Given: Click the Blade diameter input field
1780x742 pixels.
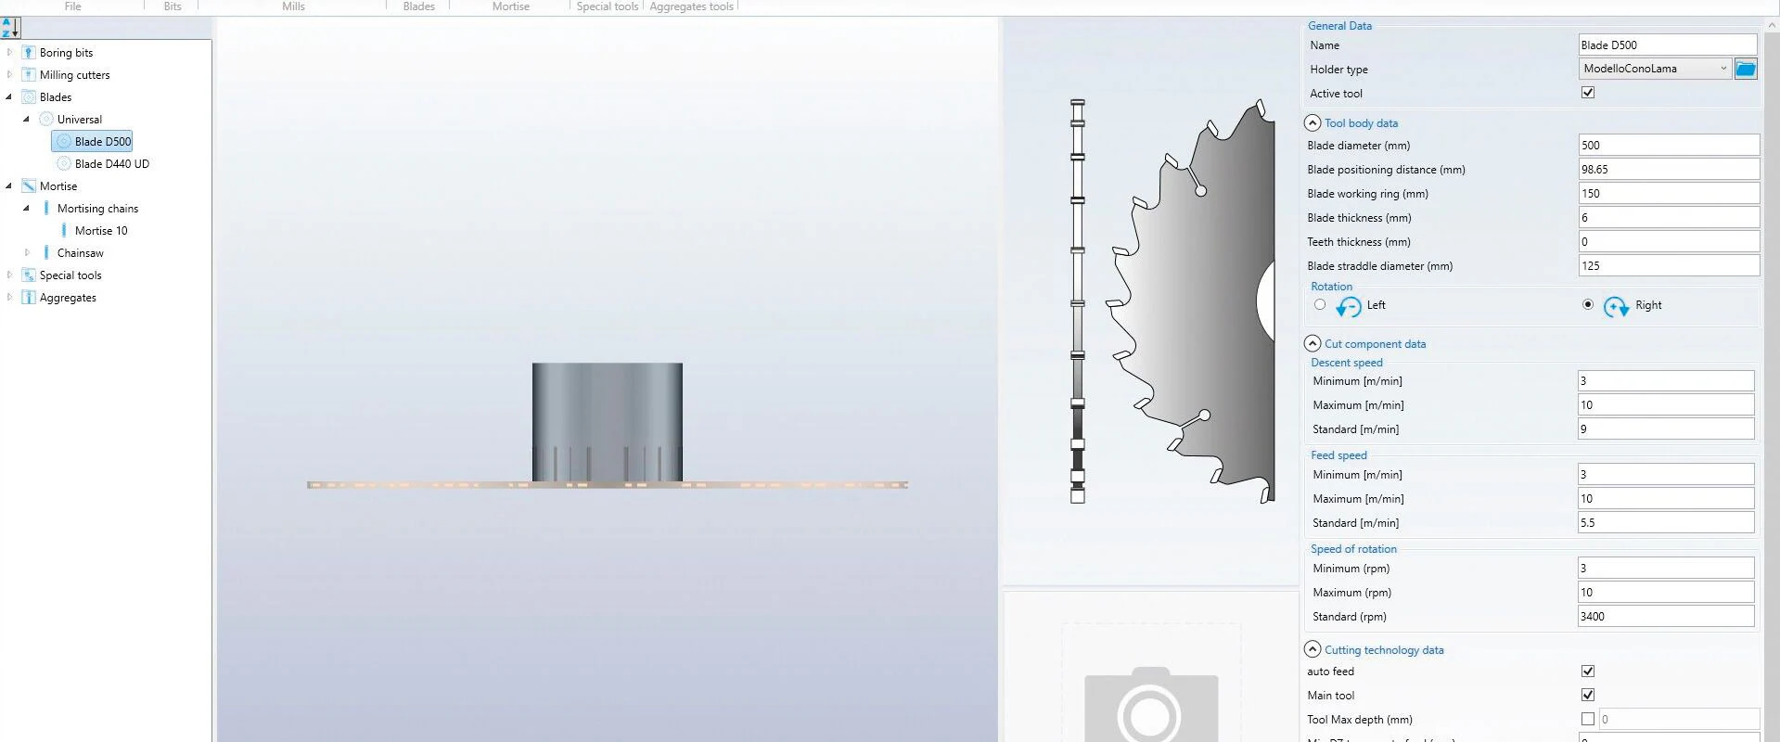Looking at the screenshot, I should (1668, 146).
